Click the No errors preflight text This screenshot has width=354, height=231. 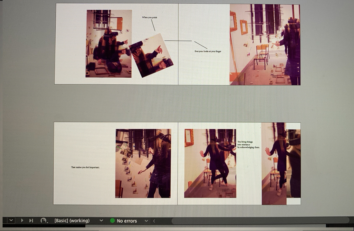pos(127,221)
